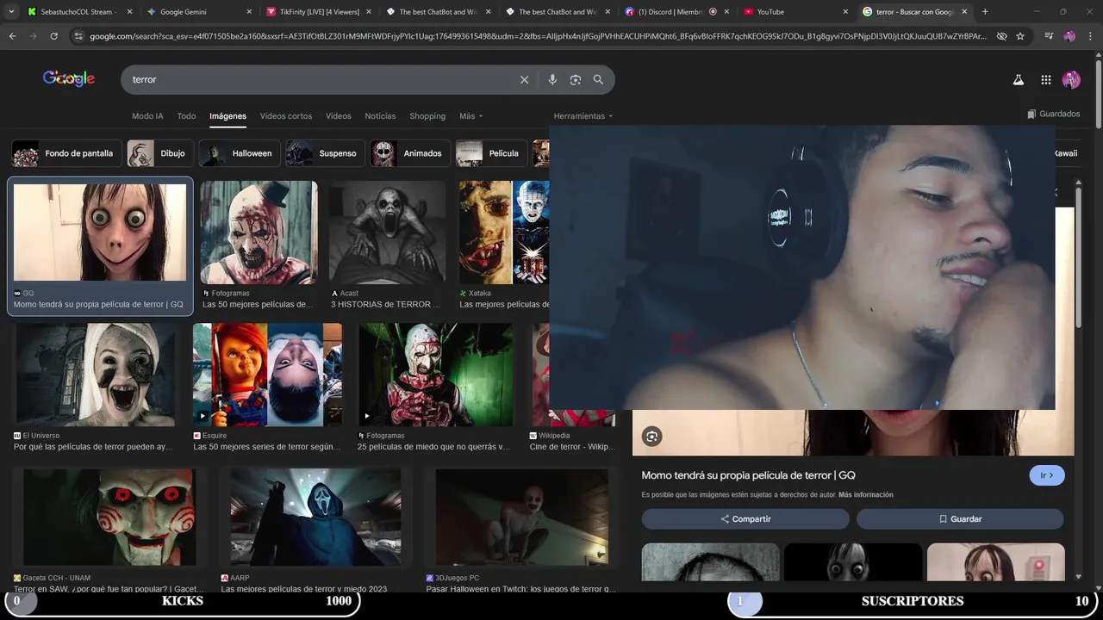Screen dimensions: 1103x620
Task: Open the SAW puppet Gaceta CCH thumbnail
Action: [x=109, y=517]
